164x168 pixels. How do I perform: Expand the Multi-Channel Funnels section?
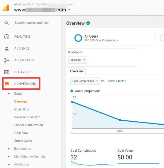click(x=9, y=157)
